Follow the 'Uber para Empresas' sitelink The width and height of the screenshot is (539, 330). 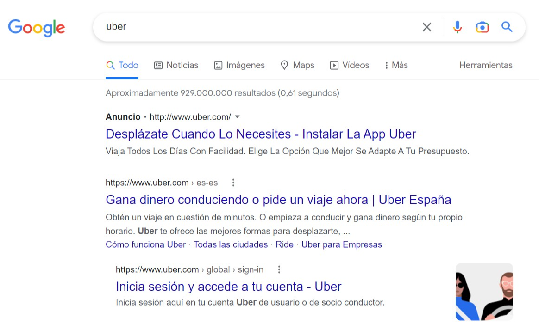(342, 244)
